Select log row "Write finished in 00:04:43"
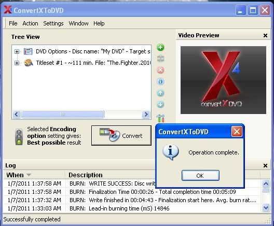274x226 pixels. pos(132,200)
